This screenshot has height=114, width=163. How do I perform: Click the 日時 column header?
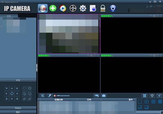click(x=89, y=100)
